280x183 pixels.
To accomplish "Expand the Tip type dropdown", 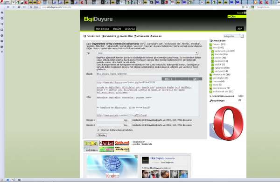I will [x=147, y=53].
